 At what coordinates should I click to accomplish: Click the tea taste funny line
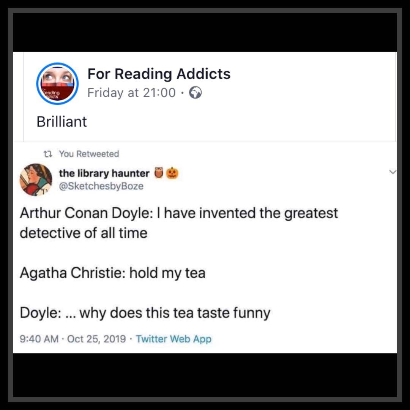[145, 313]
